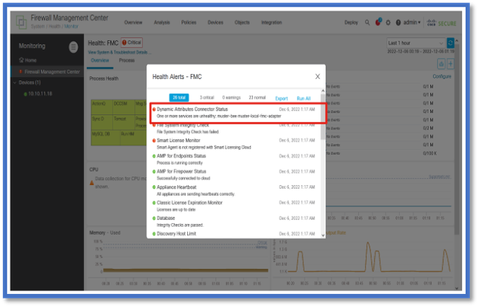Click the Monitor breadcrumb link

(x=71, y=26)
